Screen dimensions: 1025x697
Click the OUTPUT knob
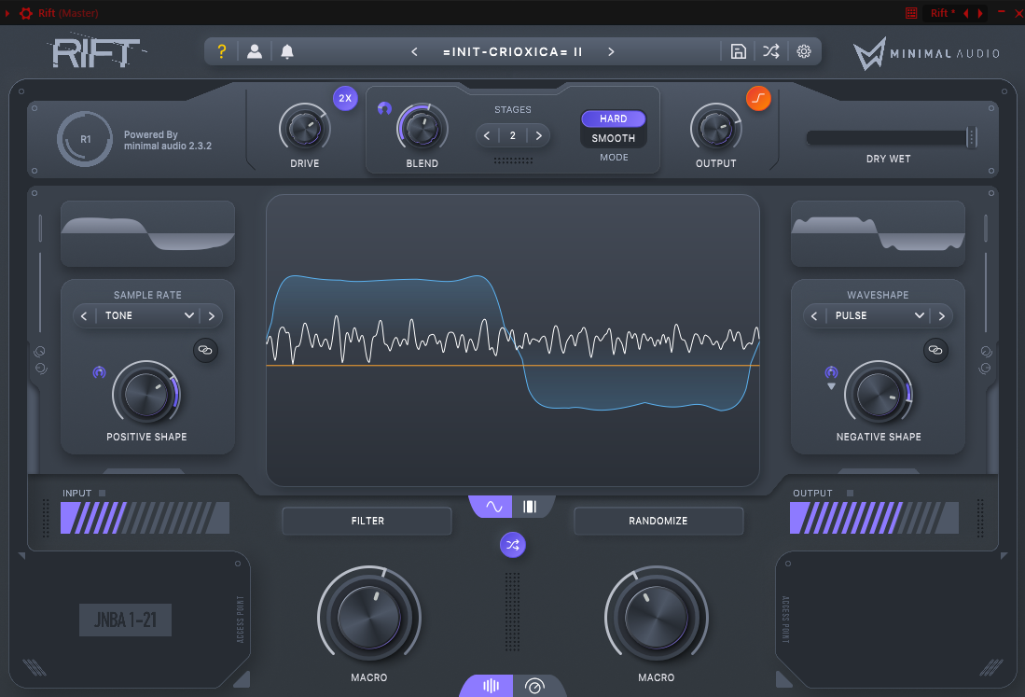pyautogui.click(x=715, y=129)
